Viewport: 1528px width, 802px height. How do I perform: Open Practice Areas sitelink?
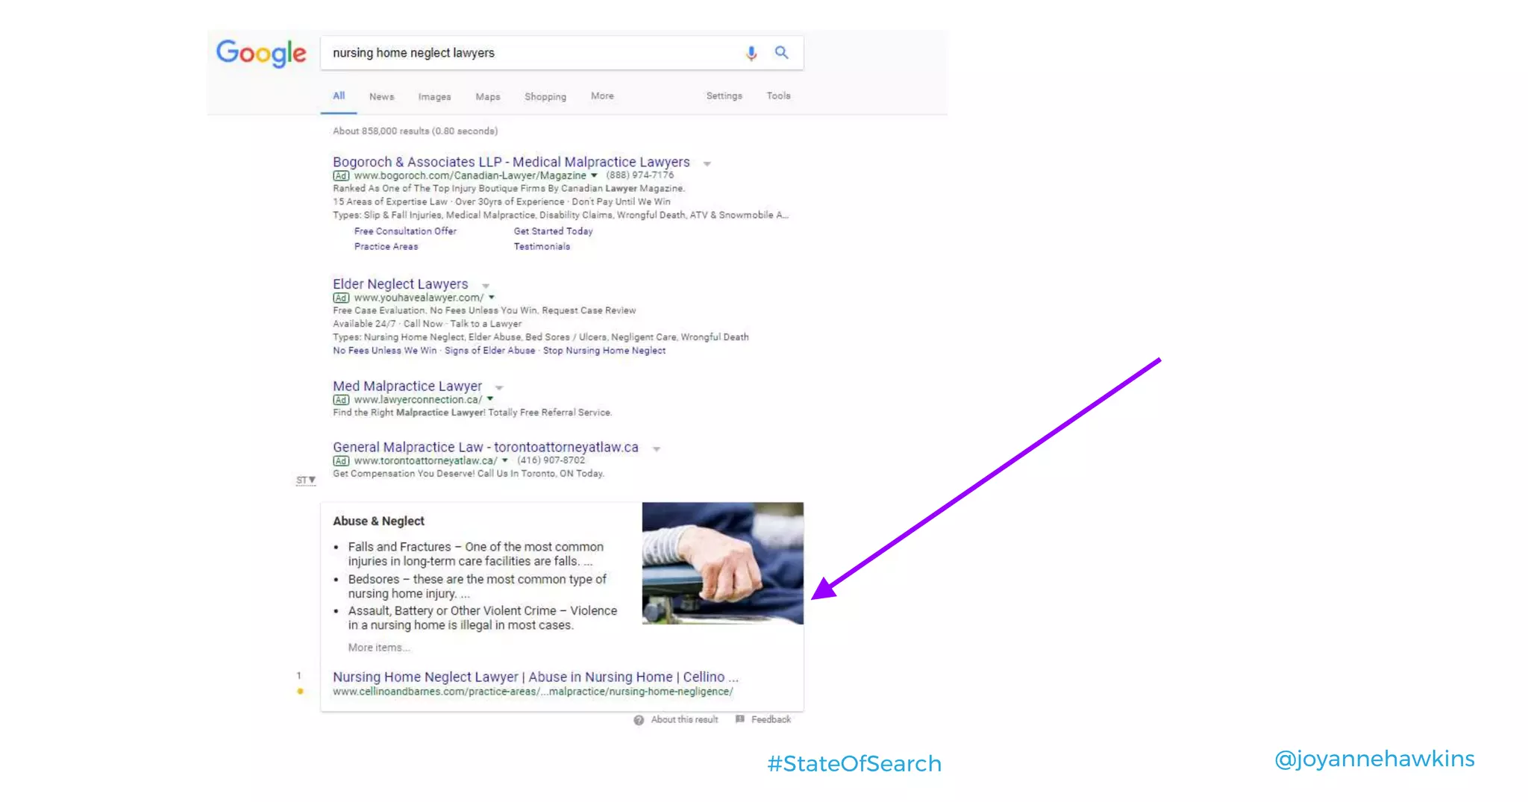[386, 247]
